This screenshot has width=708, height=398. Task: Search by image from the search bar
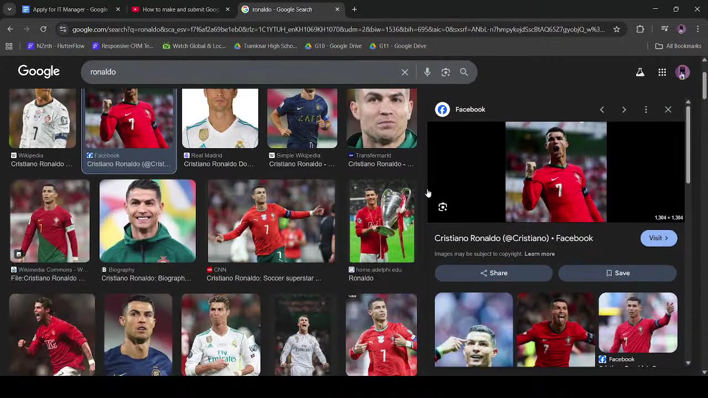[x=446, y=72]
